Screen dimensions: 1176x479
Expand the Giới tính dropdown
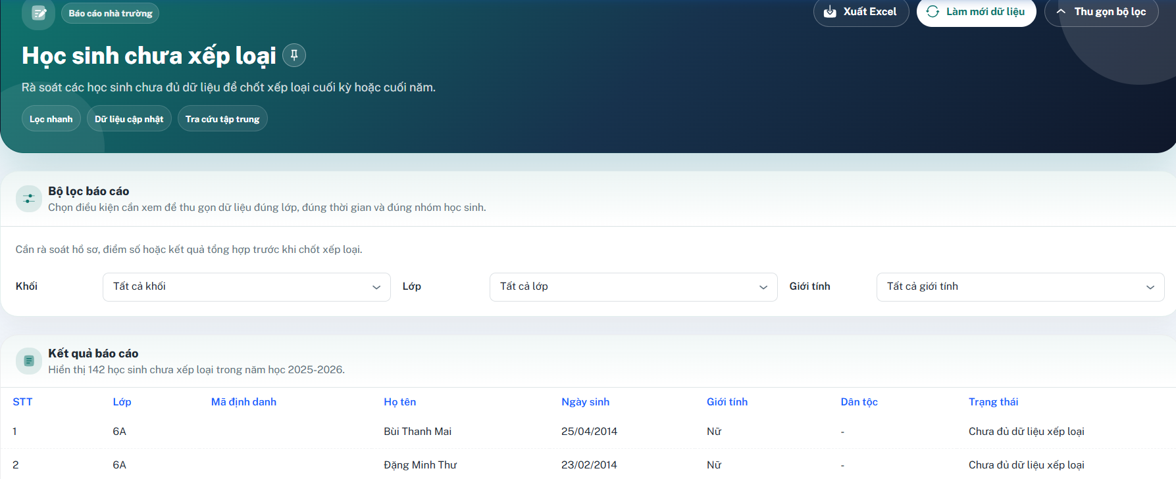1021,287
